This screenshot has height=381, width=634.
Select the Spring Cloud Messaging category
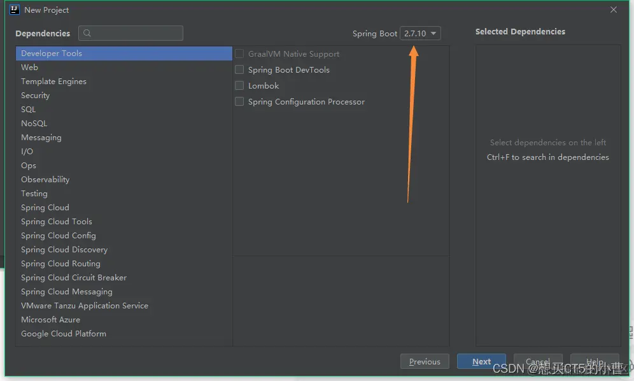pyautogui.click(x=123, y=292)
